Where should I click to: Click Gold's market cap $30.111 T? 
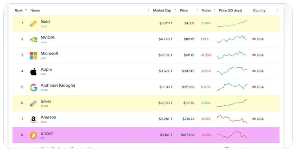(166, 23)
